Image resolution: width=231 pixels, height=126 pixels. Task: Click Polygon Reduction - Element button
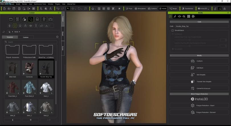tap(199, 112)
